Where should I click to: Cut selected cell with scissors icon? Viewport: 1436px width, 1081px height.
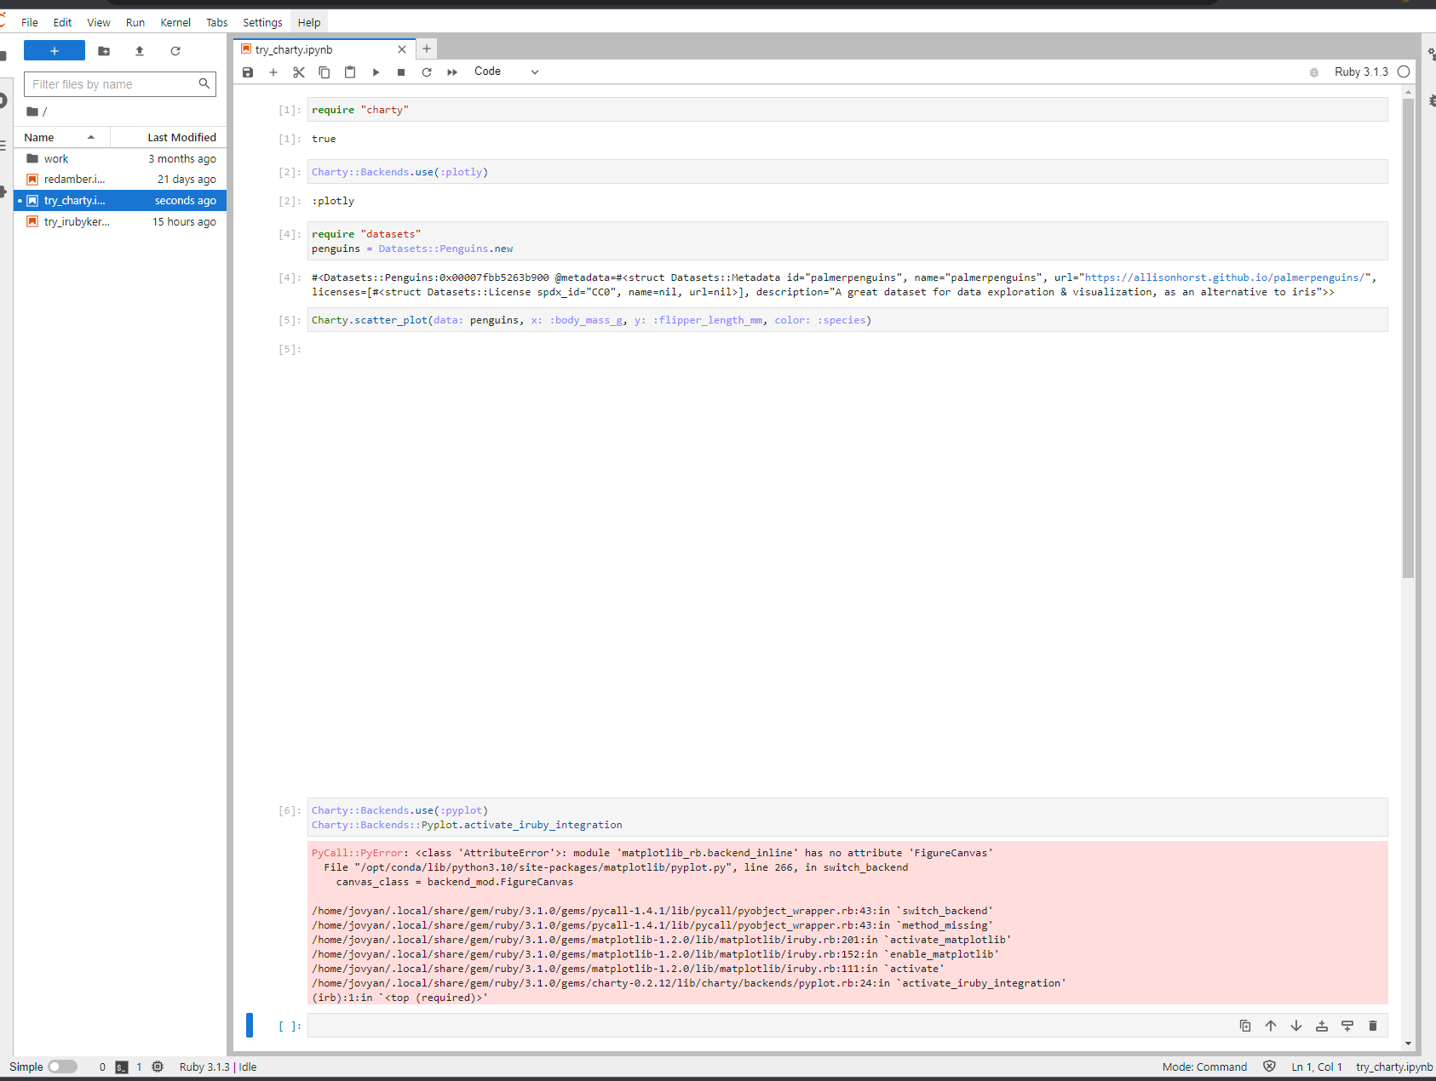coord(299,72)
